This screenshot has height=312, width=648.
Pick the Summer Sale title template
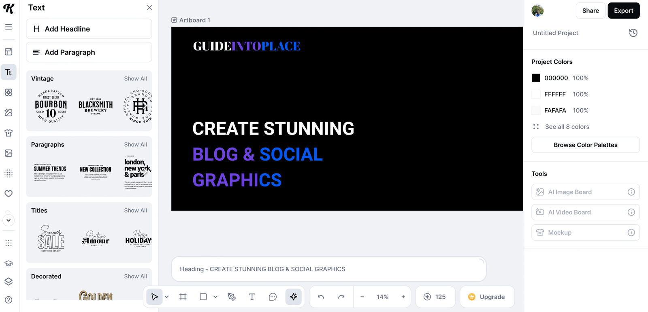[x=51, y=238]
